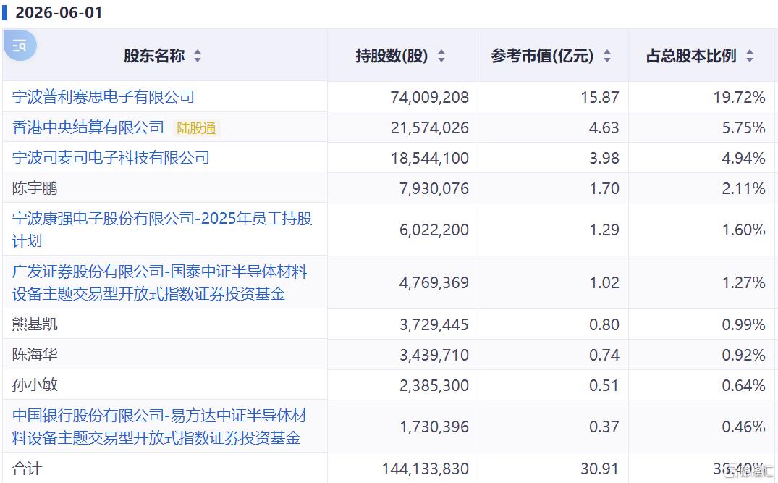Select percentage 0.99%
The width and height of the screenshot is (778, 483).
coord(743,324)
